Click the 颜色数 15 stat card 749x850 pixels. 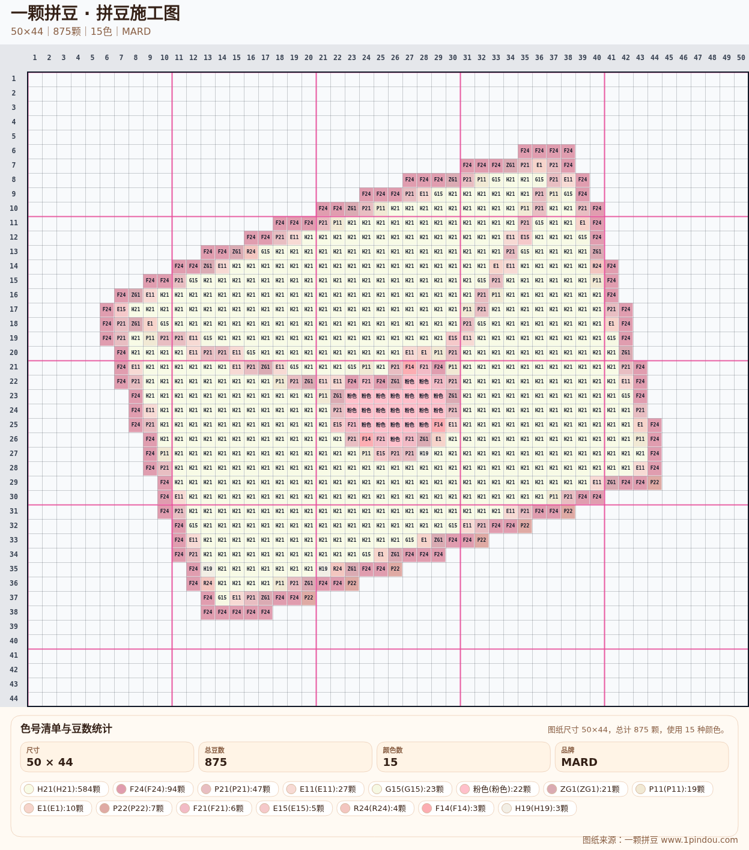(464, 757)
